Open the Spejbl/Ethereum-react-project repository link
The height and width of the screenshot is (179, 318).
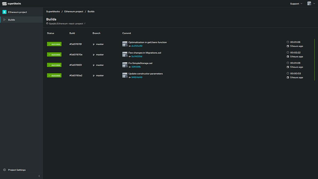pos(66,24)
